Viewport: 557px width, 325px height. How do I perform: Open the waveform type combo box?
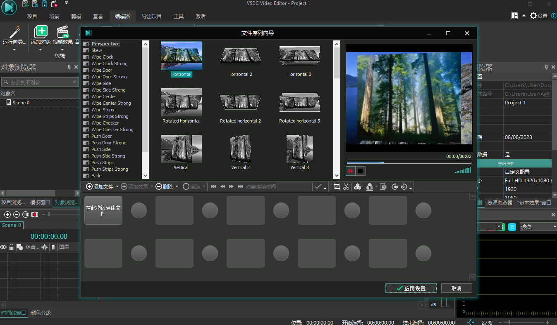click(x=538, y=227)
